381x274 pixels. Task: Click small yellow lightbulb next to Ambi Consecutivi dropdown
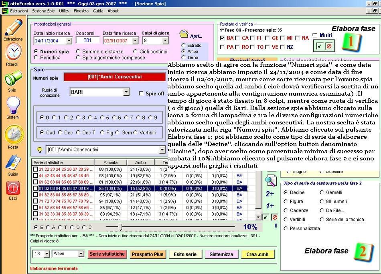point(40,150)
